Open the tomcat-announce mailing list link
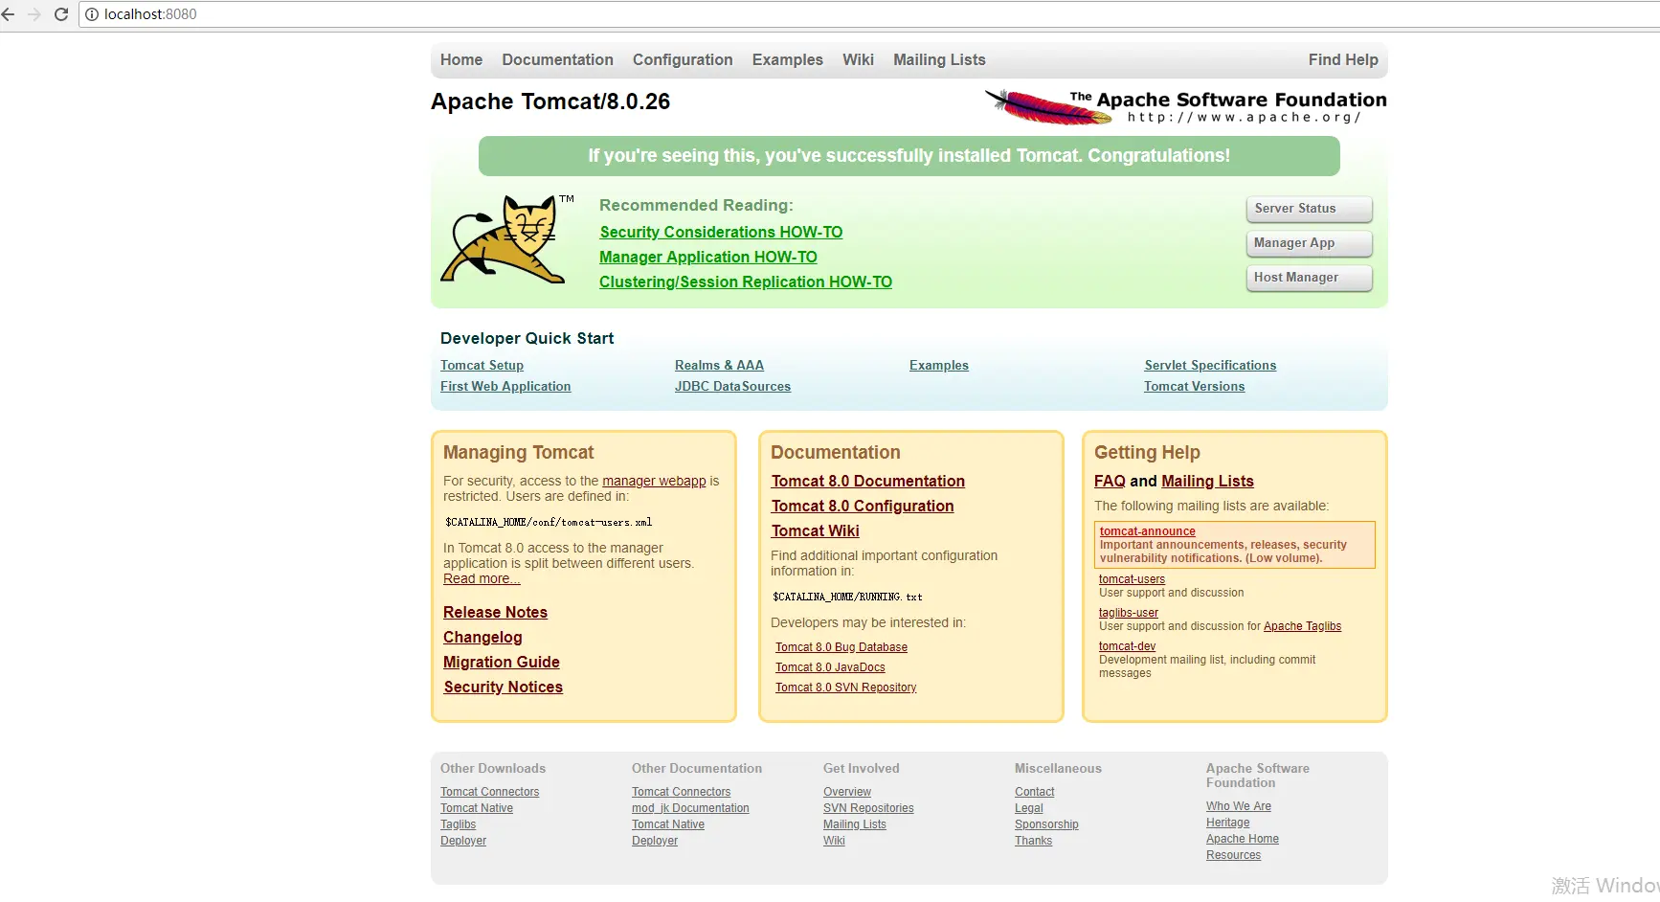Screen dimensions: 1660x902 tap(1147, 531)
